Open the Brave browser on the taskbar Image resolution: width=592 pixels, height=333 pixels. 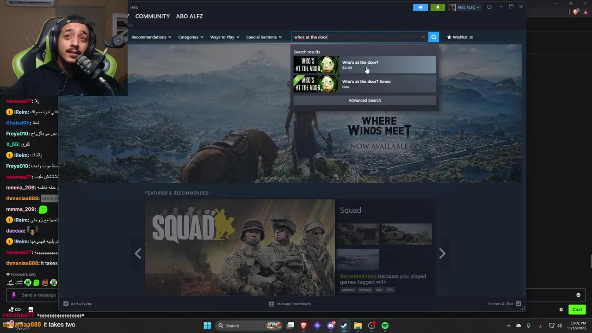point(304,326)
